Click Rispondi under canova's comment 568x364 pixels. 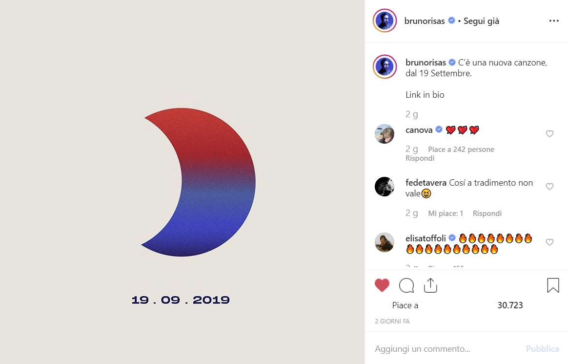click(x=420, y=158)
